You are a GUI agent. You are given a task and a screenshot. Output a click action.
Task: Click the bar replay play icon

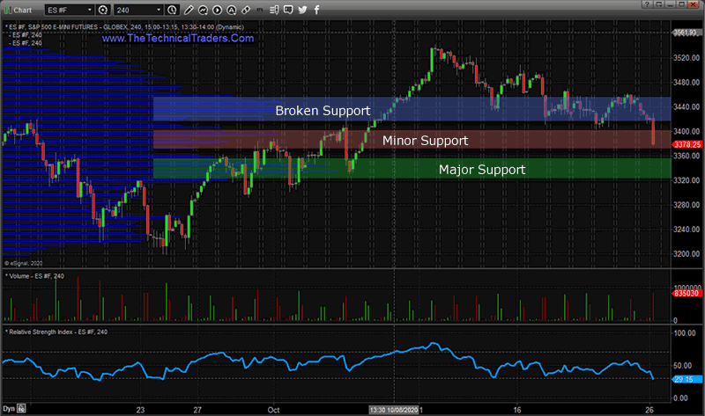tap(217, 10)
